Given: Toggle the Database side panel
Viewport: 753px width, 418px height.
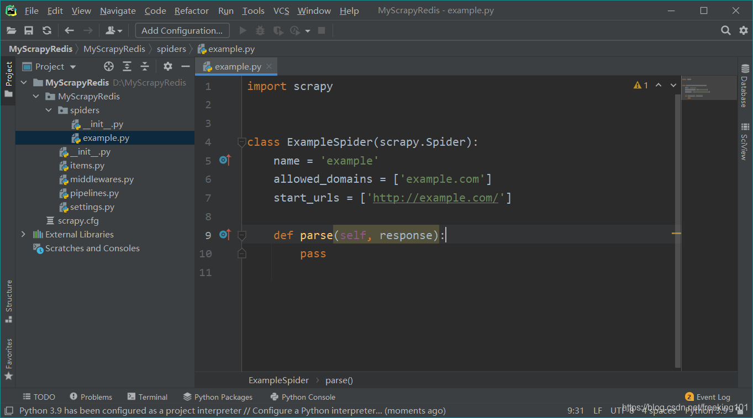Looking at the screenshot, I should coord(744,87).
